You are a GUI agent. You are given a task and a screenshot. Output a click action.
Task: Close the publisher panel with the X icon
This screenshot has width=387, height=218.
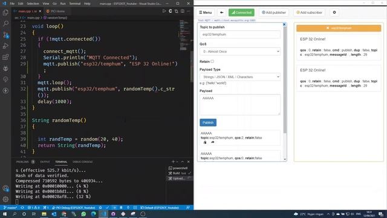pos(284,24)
